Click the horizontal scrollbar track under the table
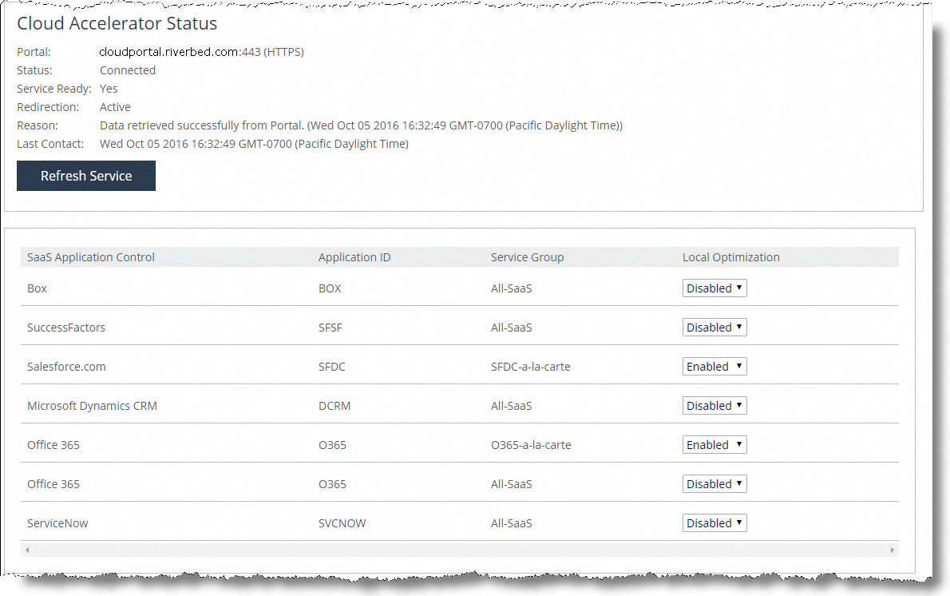This screenshot has height=596, width=950. coord(459,550)
